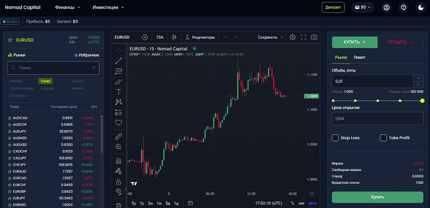Viewport: 430px width, 208px height.
Task: Select the brush drawing tool
Action: tap(118, 82)
